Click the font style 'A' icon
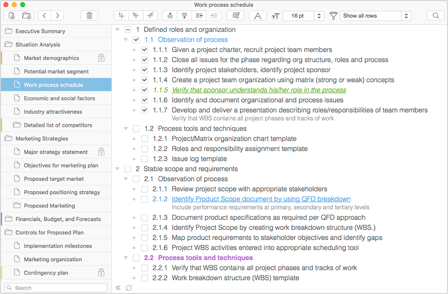Screen dimensions: 448x294 click(258, 16)
